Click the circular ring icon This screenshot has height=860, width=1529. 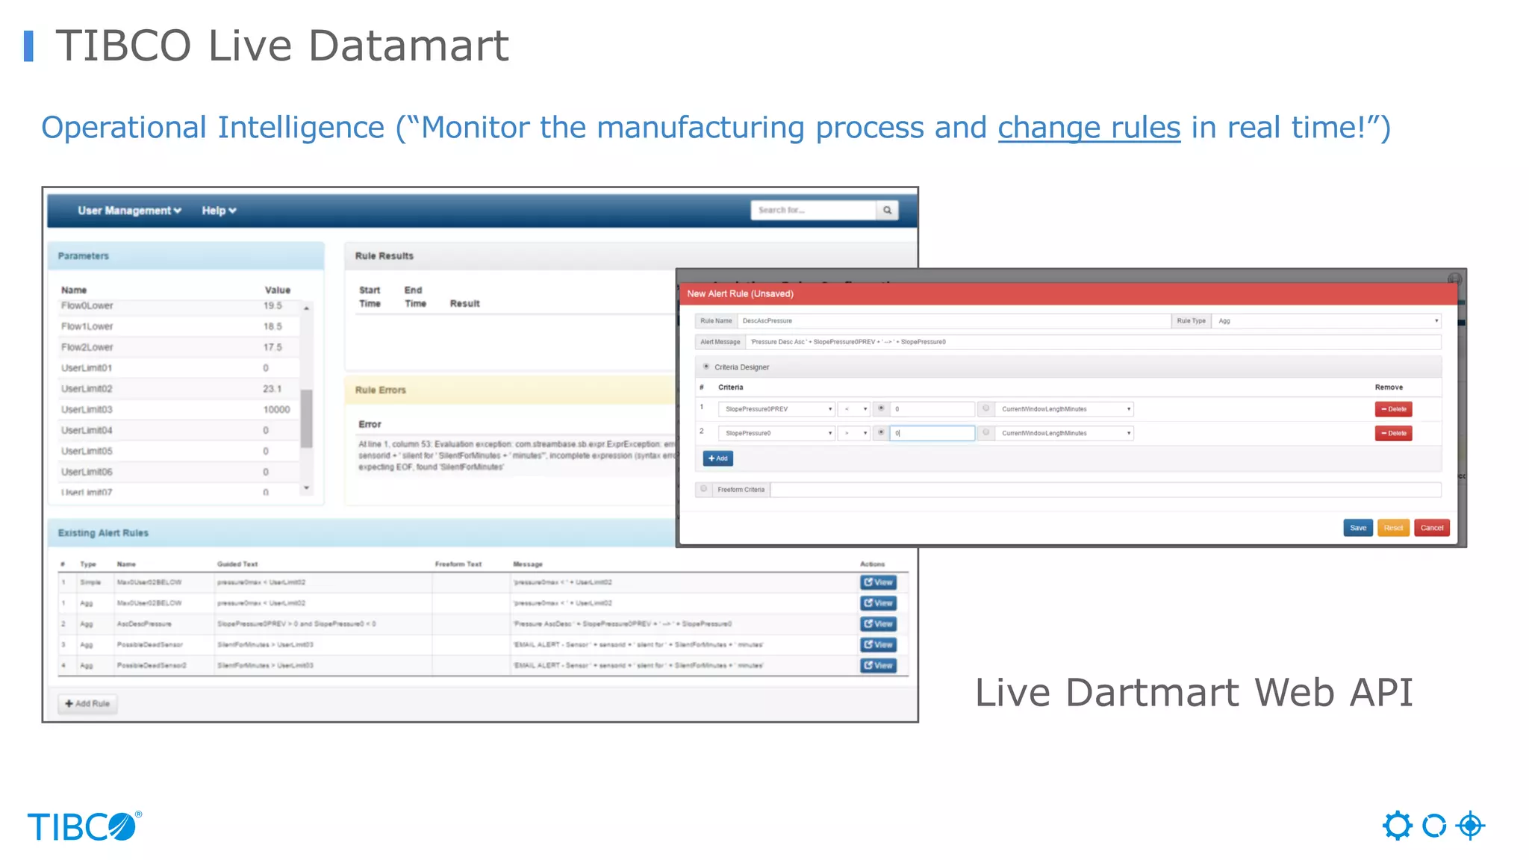1434,826
